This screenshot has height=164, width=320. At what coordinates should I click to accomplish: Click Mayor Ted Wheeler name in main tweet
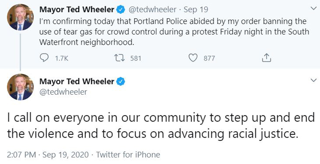(77, 82)
